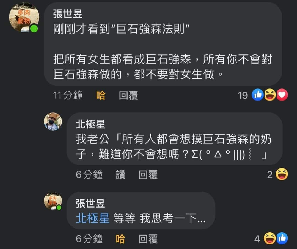The width and height of the screenshot is (297, 249).
Task: Toggle the 哈 reaction on the first comment
Action: pos(101,95)
